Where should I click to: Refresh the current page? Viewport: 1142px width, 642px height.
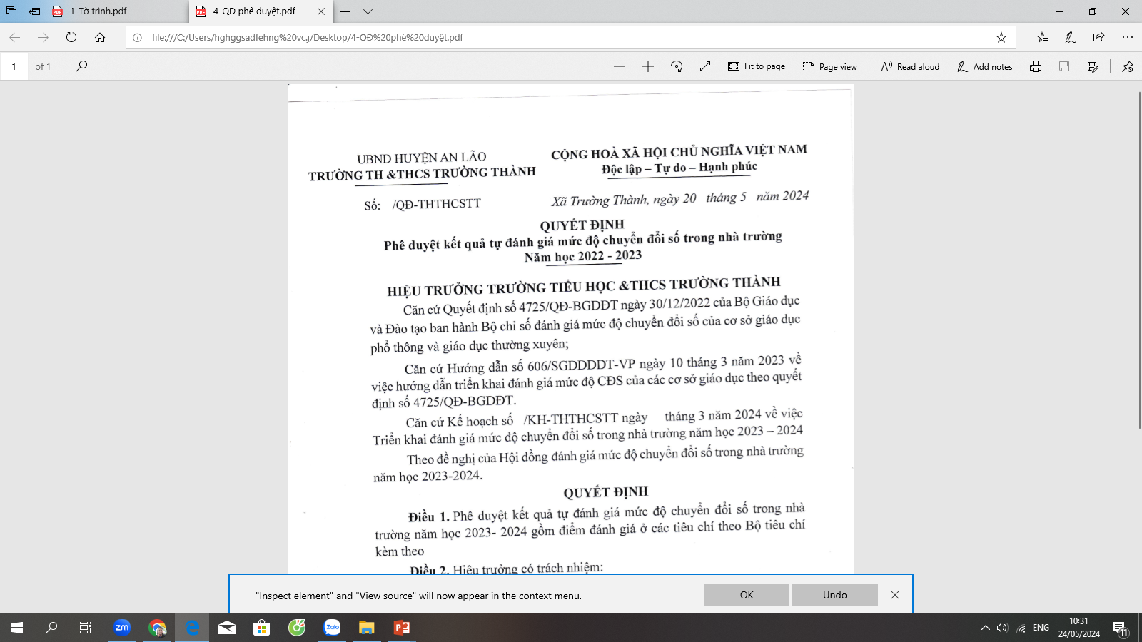71,37
